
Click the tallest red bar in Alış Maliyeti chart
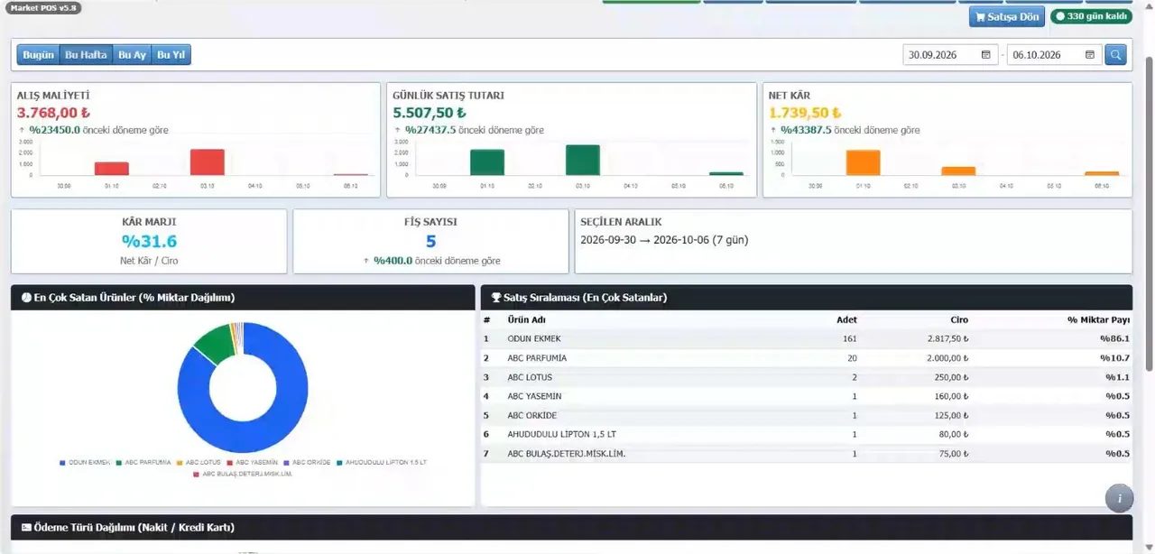coord(207,162)
